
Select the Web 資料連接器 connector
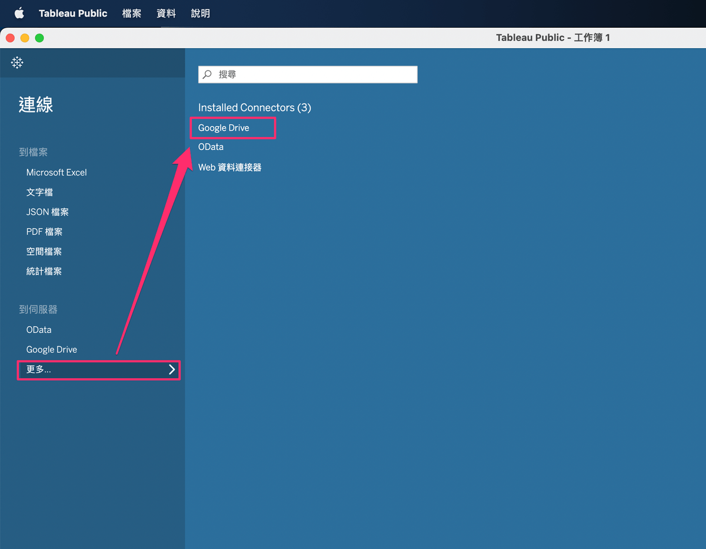[x=230, y=167]
